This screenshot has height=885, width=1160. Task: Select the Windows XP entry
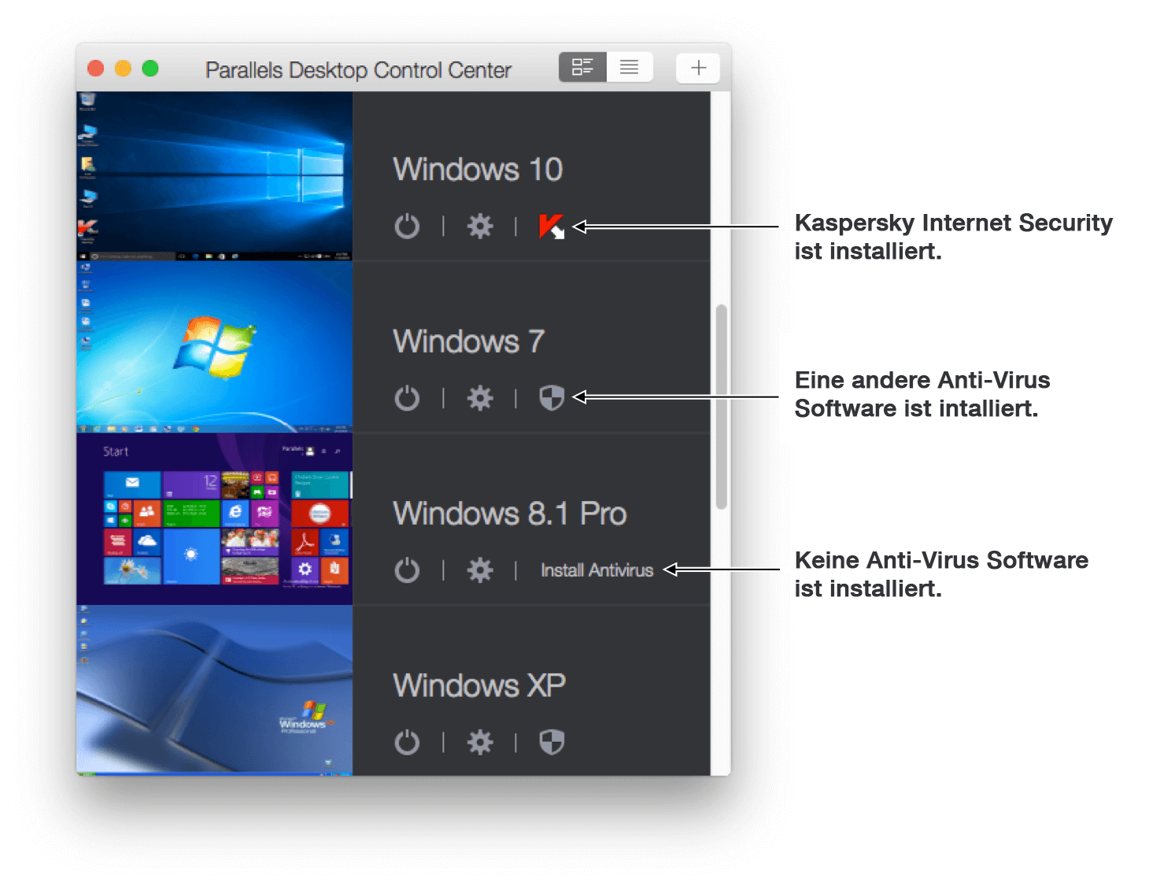click(479, 685)
